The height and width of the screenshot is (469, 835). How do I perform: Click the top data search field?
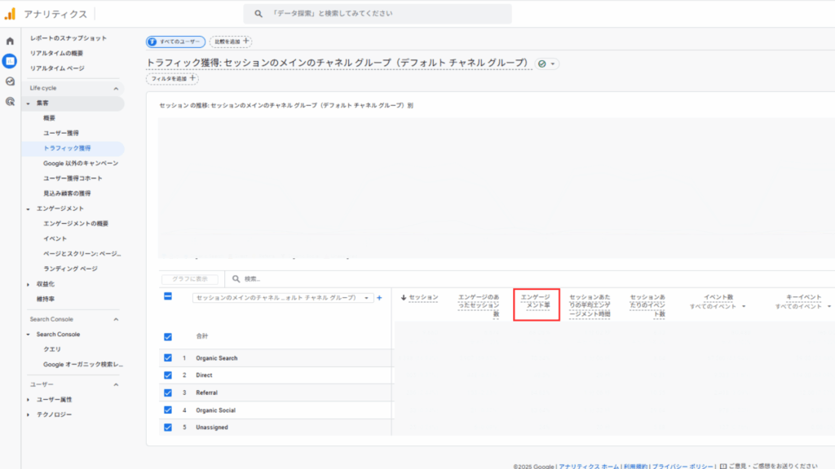(378, 14)
